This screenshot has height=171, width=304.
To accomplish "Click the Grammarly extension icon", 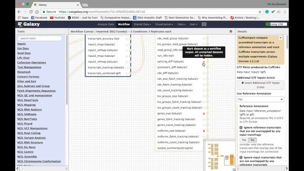I will [x=267, y=12].
